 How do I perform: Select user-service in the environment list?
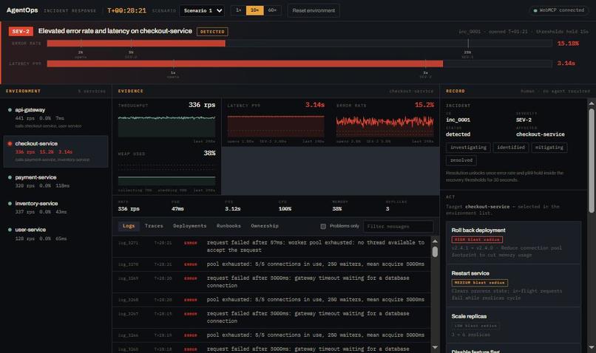56,234
